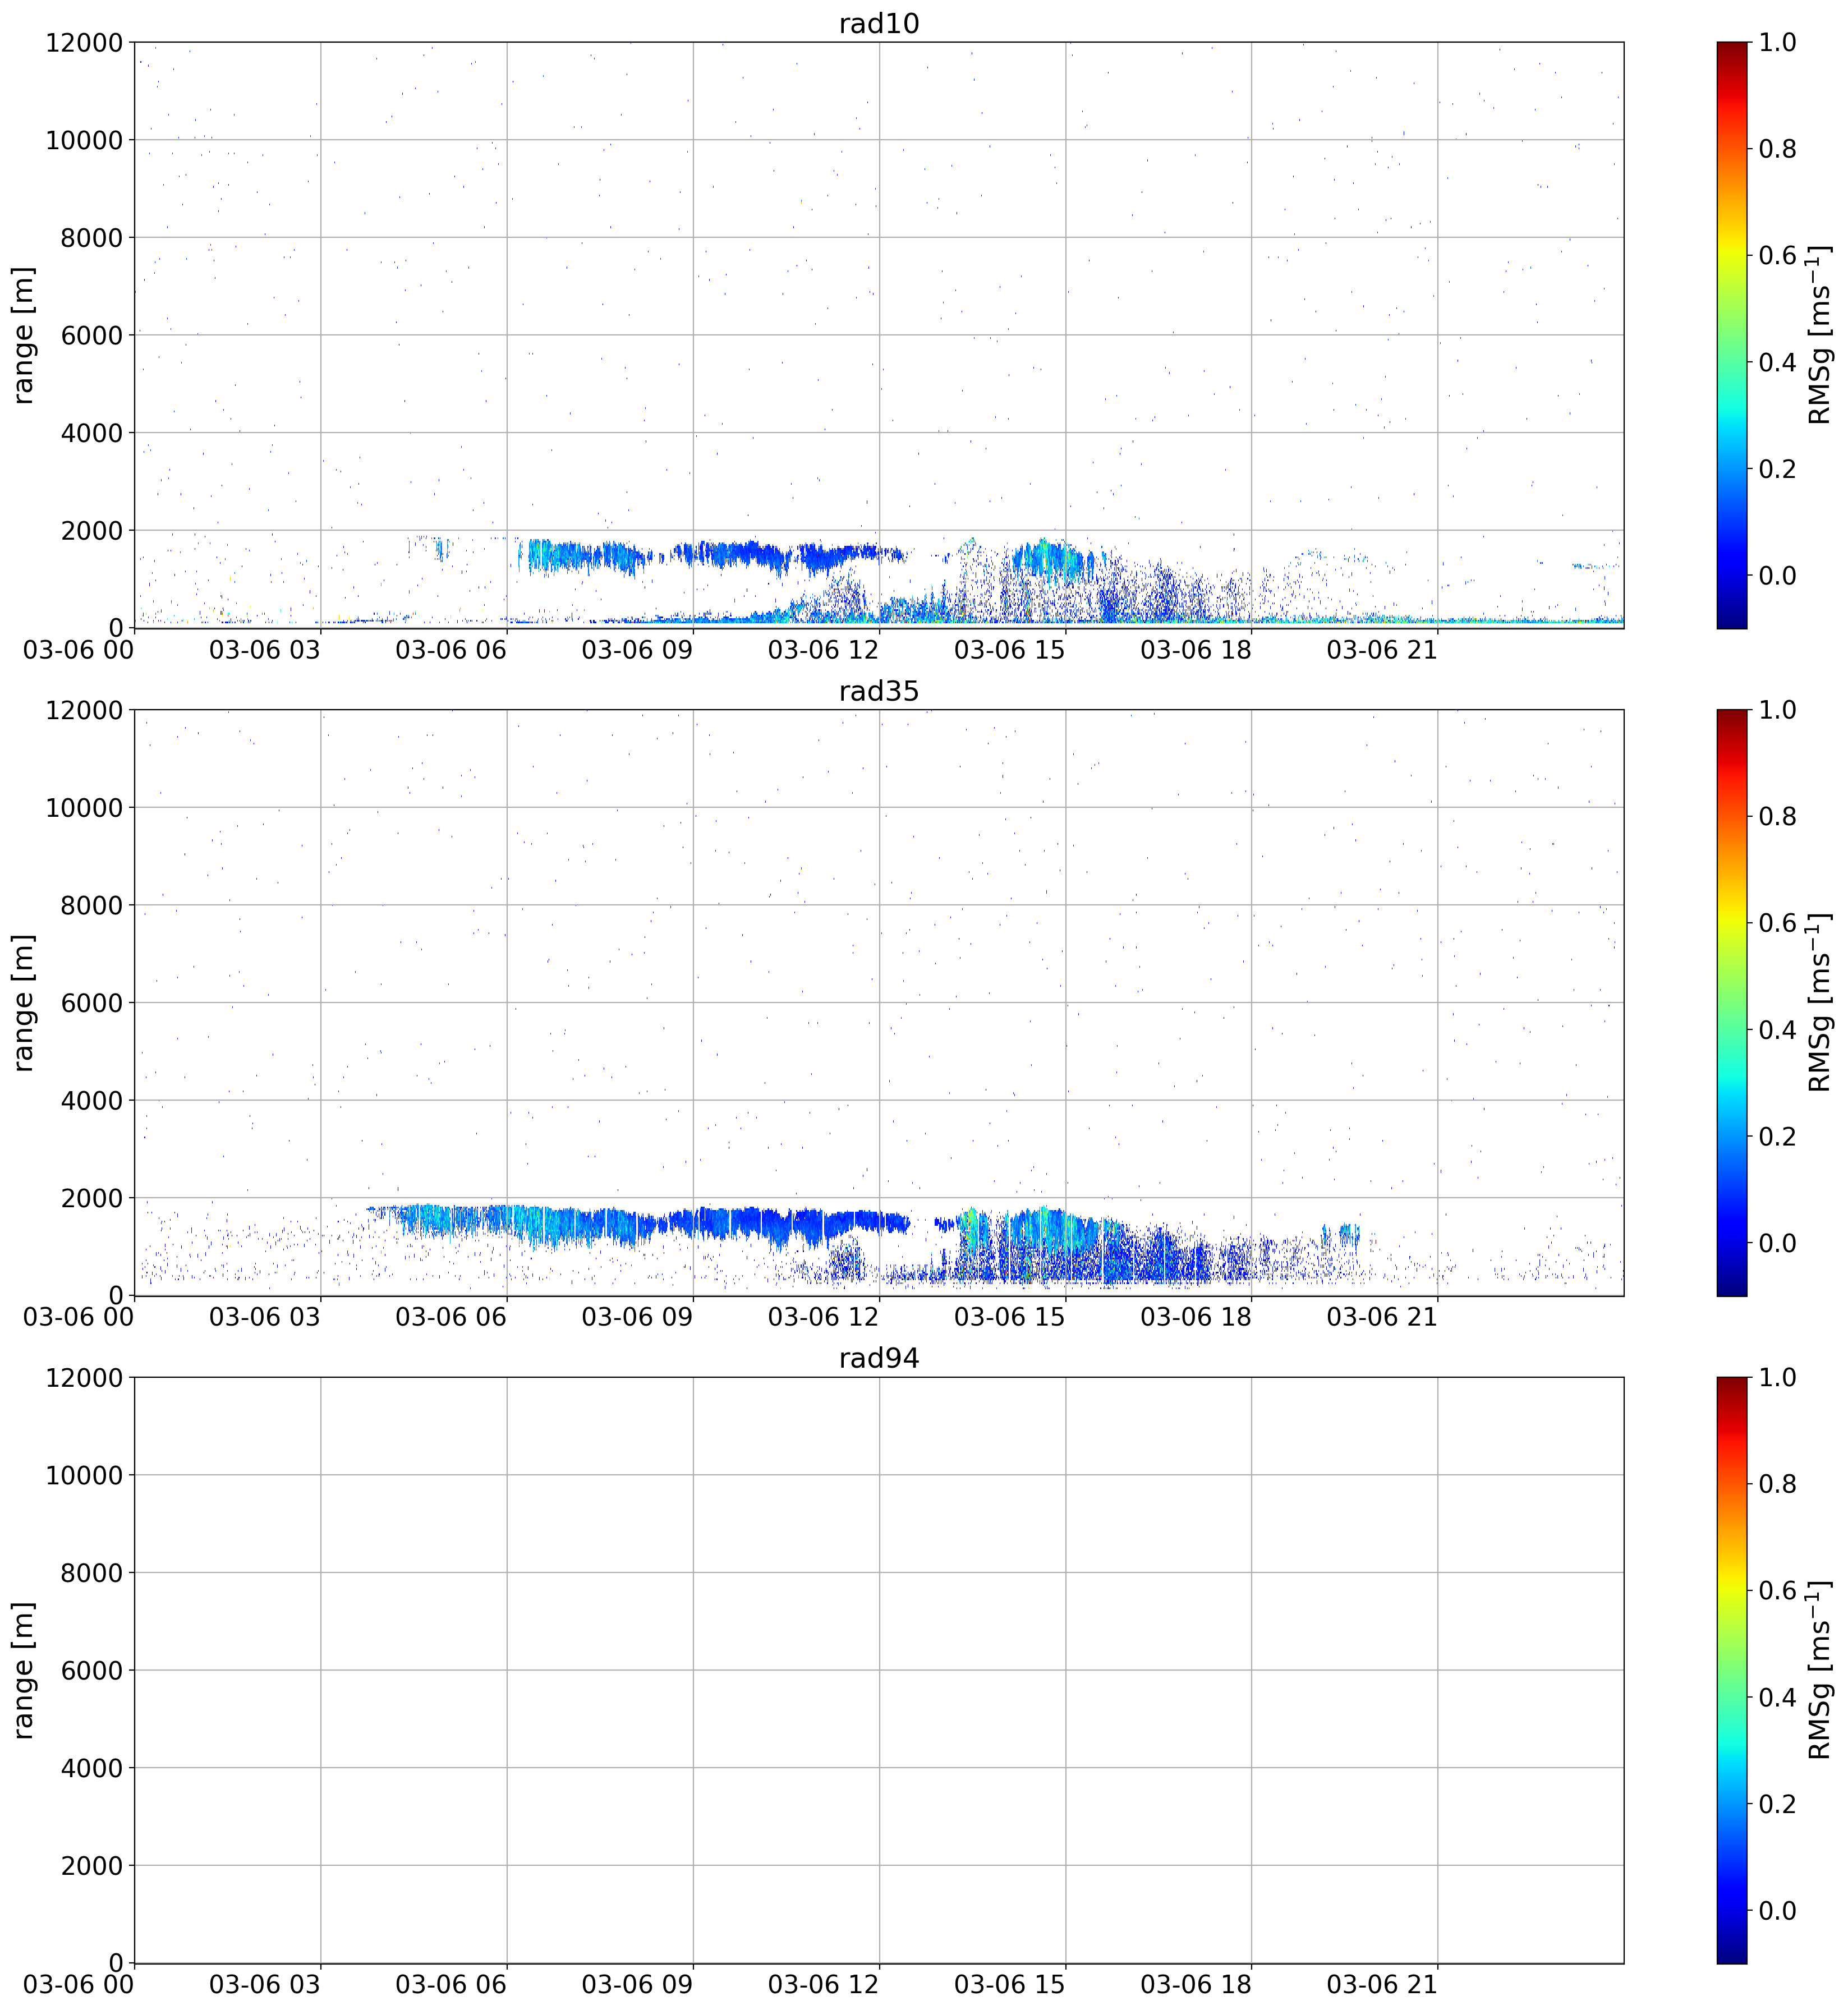Click '03-06 21' time tick under rad10
Screen dimensions: 1848x2010
[x=1382, y=650]
